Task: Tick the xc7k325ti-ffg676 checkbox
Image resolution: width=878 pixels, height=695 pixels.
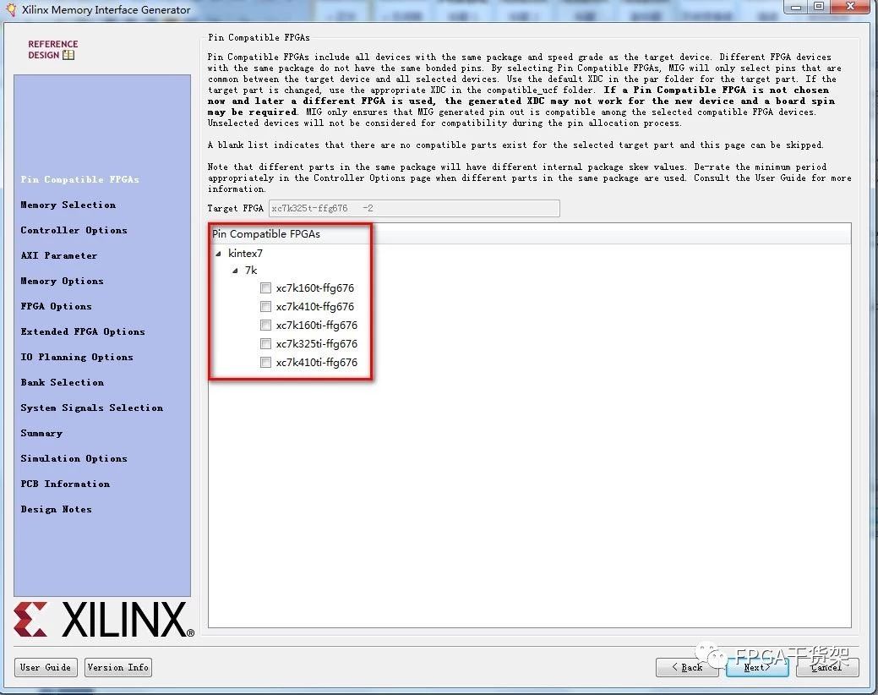Action: [x=265, y=343]
